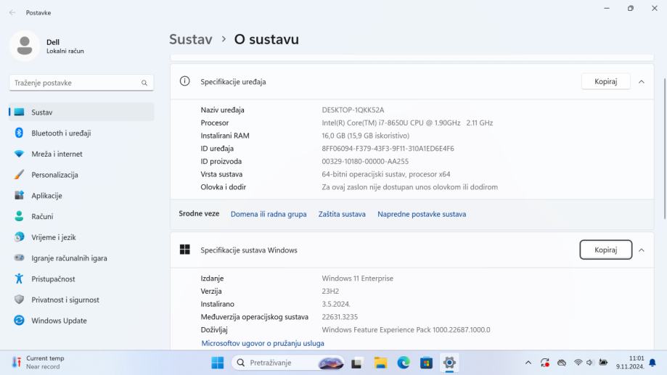Open Zaštita sustava link
The height and width of the screenshot is (375, 667).
pyautogui.click(x=342, y=214)
